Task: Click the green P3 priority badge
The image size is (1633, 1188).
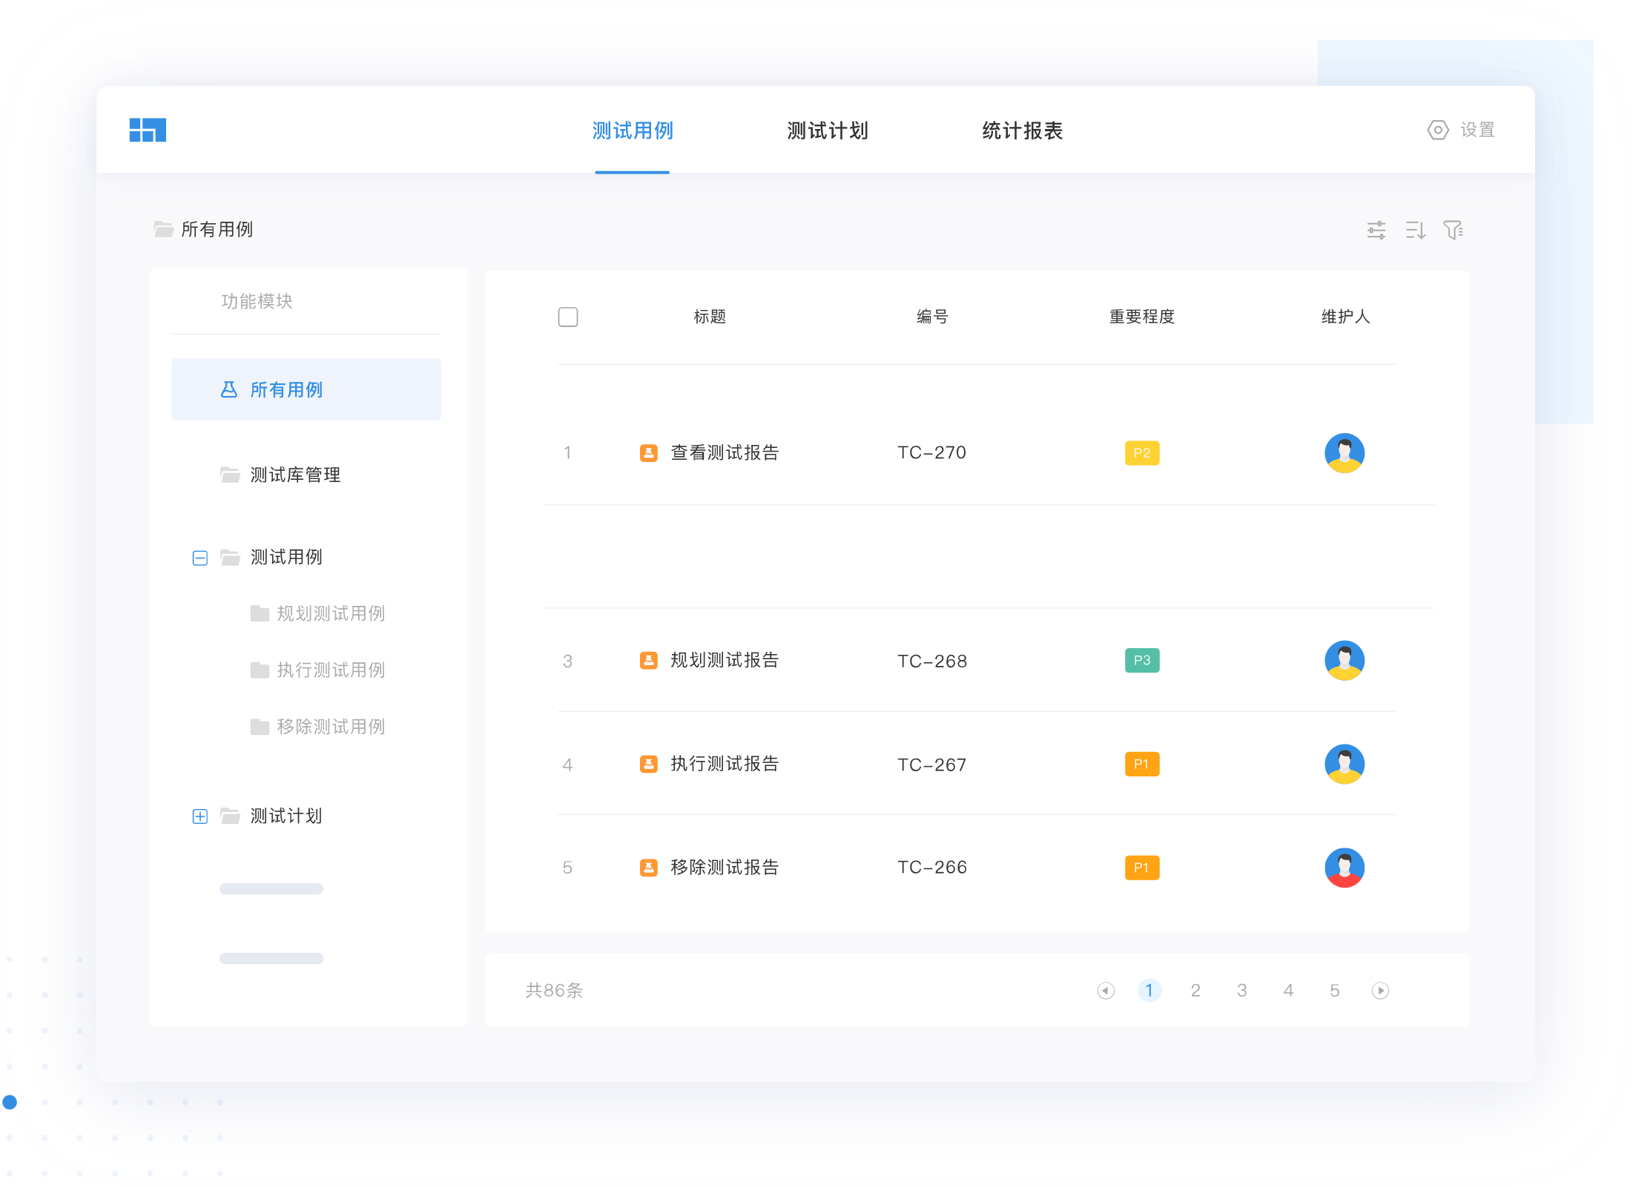Action: [x=1142, y=660]
